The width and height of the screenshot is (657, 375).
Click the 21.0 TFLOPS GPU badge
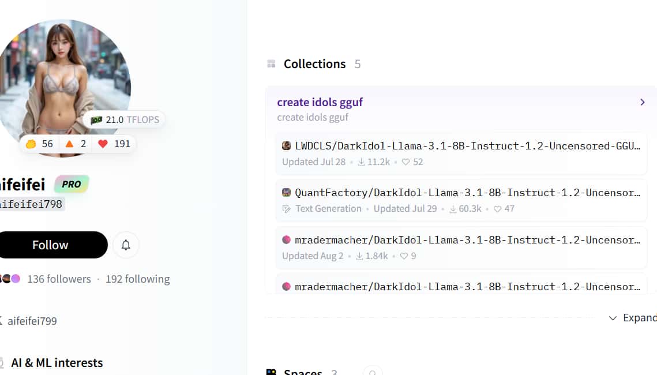click(124, 120)
